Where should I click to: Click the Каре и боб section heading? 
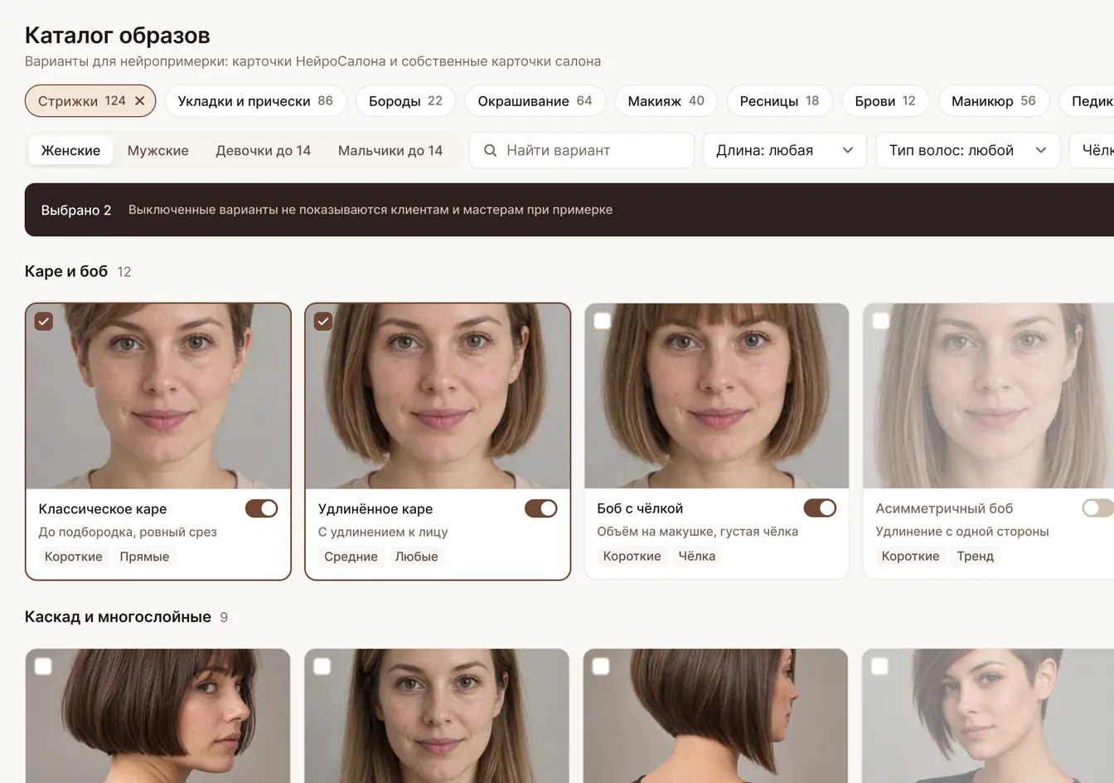[x=66, y=271]
